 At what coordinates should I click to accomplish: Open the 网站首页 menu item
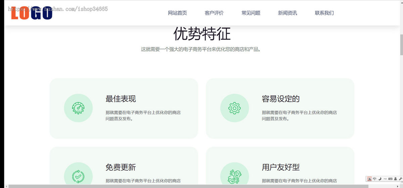point(177,13)
